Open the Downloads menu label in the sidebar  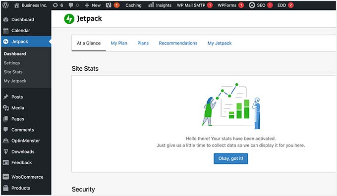click(23, 151)
